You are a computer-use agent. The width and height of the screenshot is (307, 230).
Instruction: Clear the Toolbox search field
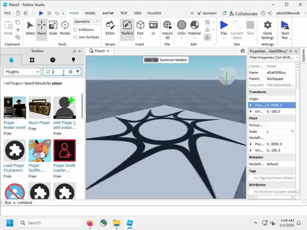click(x=70, y=72)
